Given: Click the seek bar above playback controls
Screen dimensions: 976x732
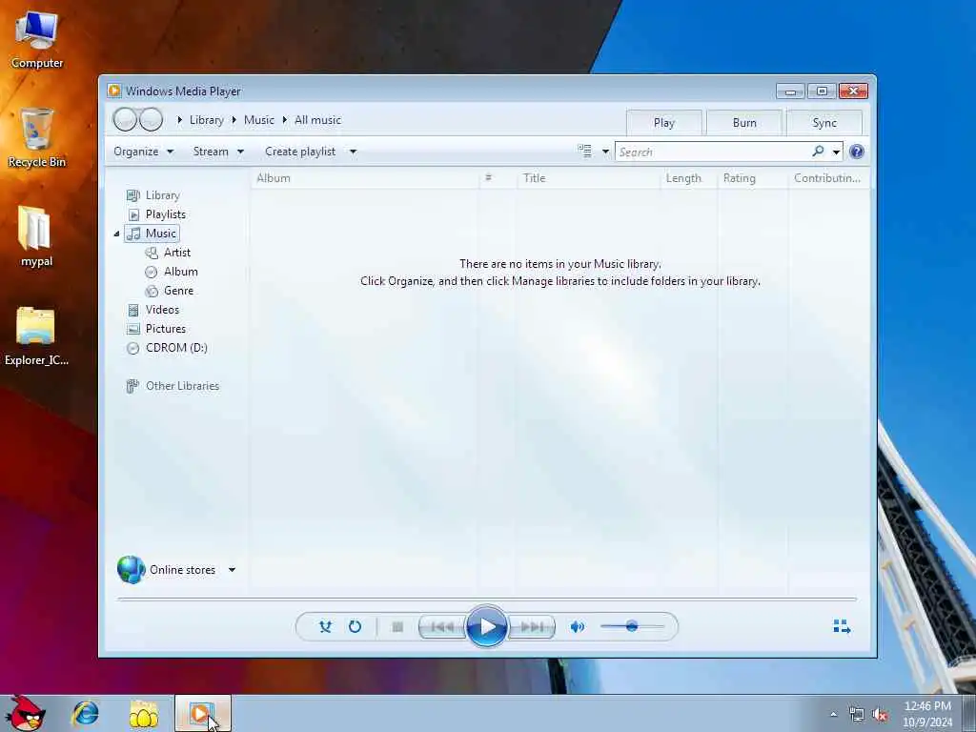Looking at the screenshot, I should pyautogui.click(x=487, y=600).
